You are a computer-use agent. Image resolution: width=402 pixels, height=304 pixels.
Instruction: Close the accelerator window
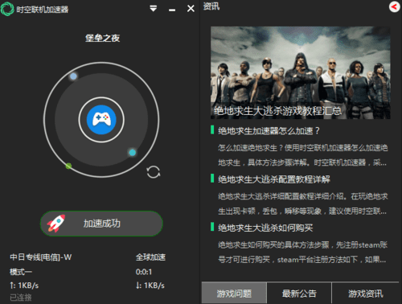click(x=191, y=9)
